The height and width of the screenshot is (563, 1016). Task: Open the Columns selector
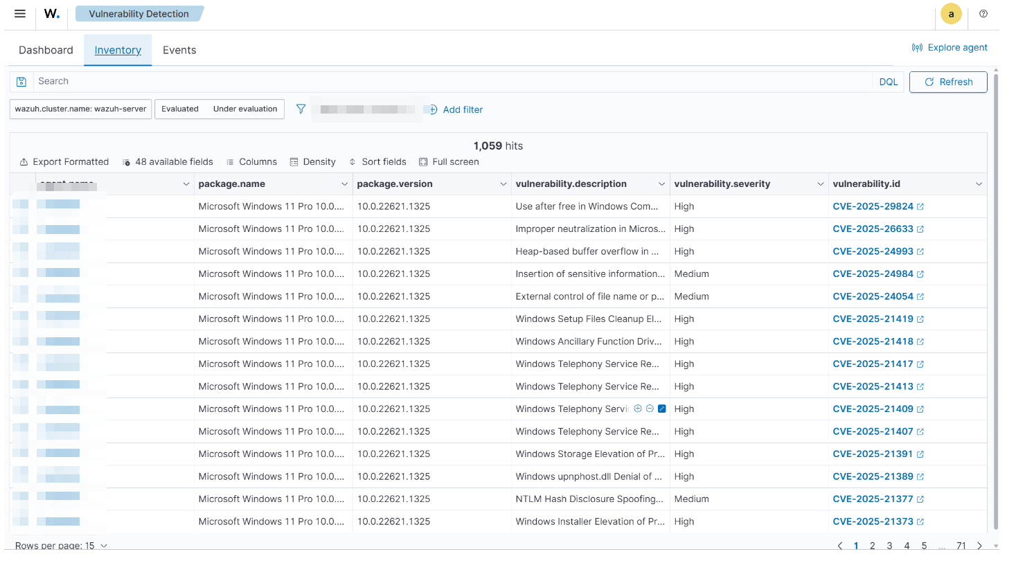pyautogui.click(x=251, y=162)
